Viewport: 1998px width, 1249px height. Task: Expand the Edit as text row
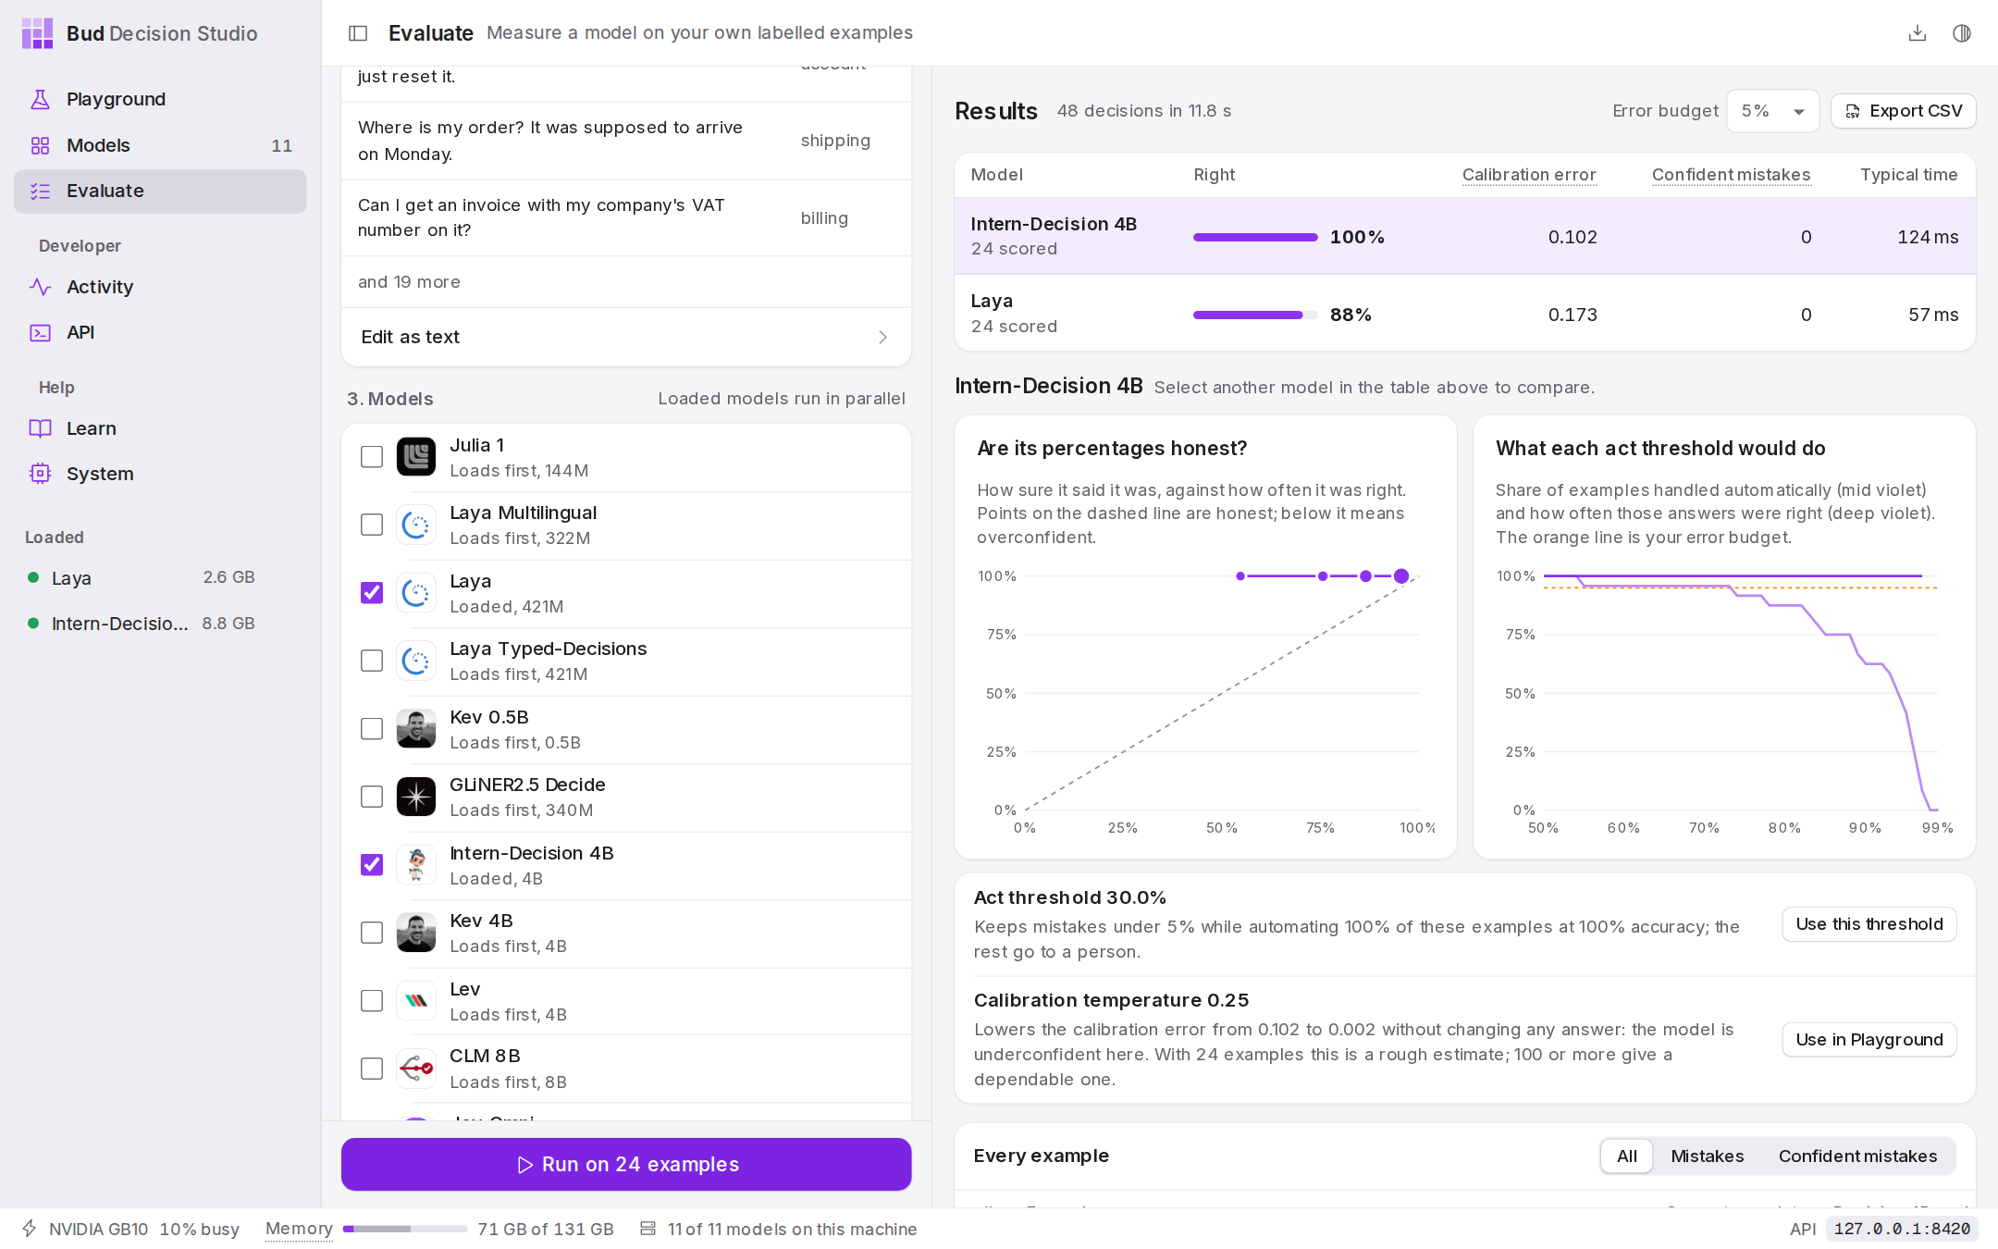(626, 337)
